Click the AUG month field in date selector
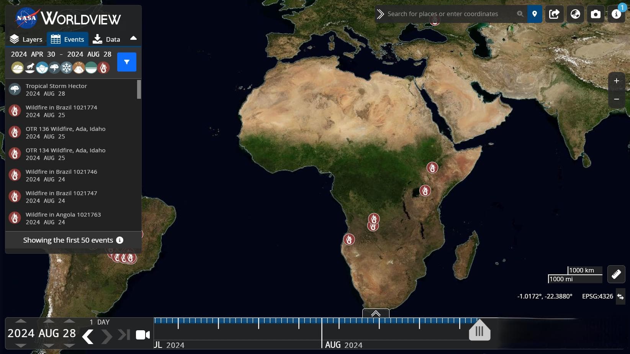The width and height of the screenshot is (630, 354). coord(49,333)
